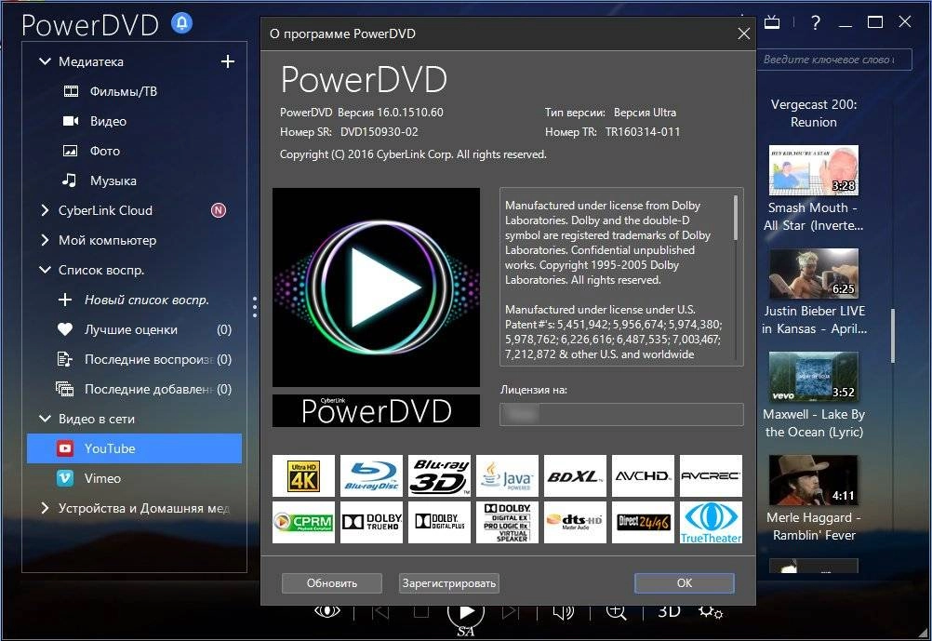Click the Ultra HD 4K logo
932x641 pixels.
click(x=304, y=475)
